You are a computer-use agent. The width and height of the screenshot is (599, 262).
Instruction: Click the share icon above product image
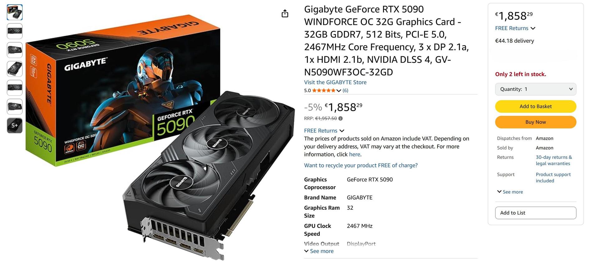[x=285, y=13]
